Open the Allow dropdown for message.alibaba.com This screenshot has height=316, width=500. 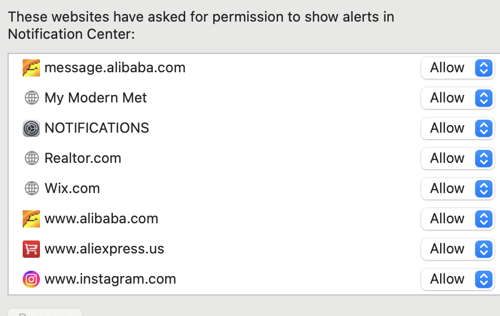(457, 68)
